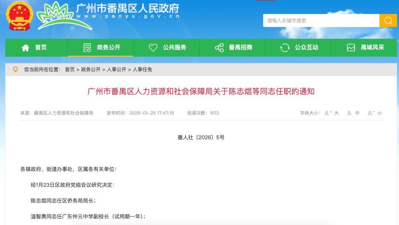Click 首页 breadcrumb link
Image resolution: width=399 pixels, height=225 pixels.
[70, 69]
